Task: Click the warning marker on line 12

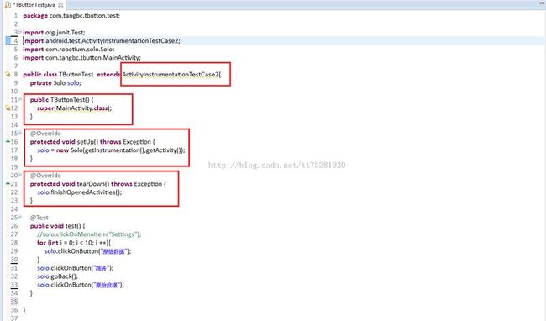Action: point(8,108)
